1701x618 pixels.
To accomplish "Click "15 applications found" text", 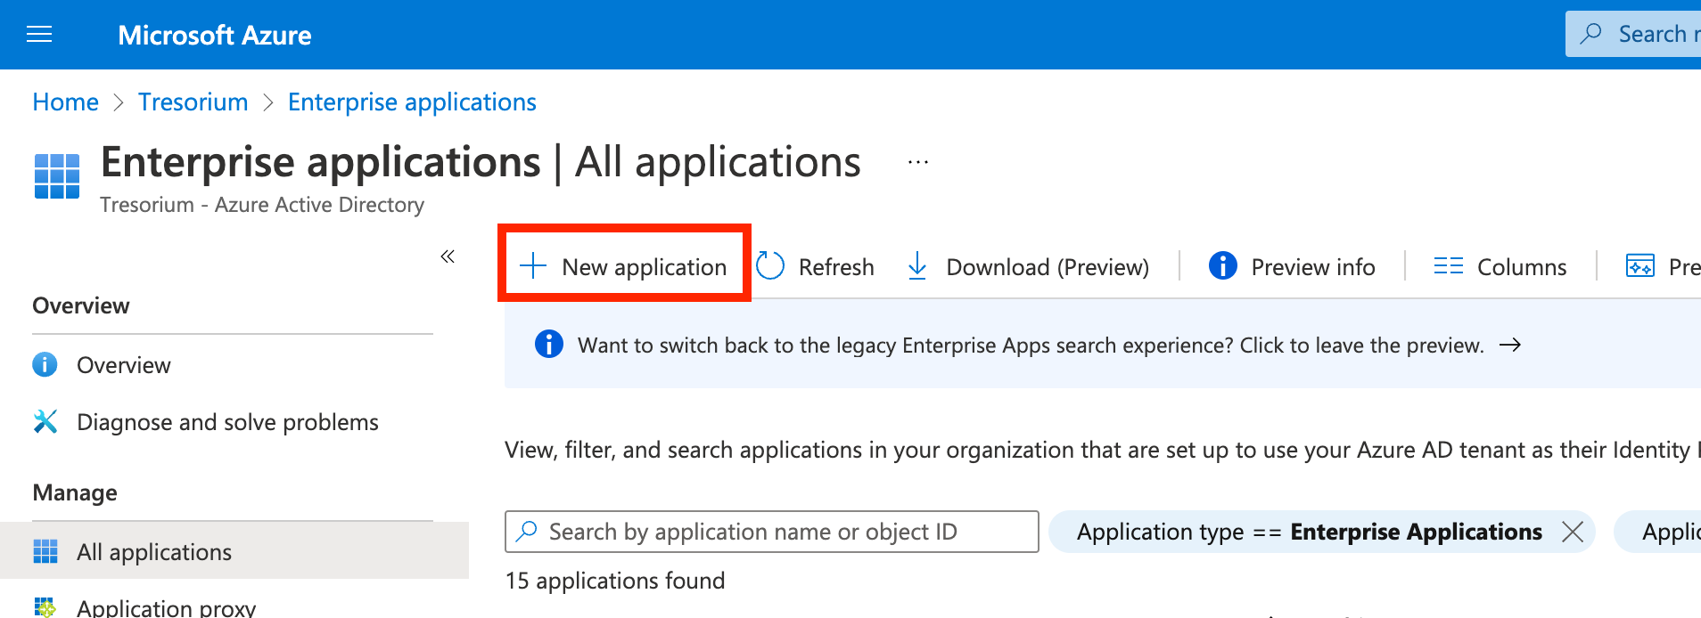I will click(615, 581).
